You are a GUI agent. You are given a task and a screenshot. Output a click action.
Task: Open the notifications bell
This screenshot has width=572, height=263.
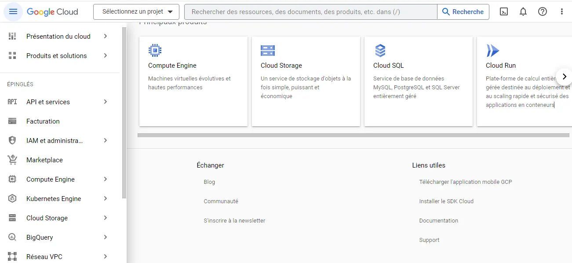coord(523,12)
